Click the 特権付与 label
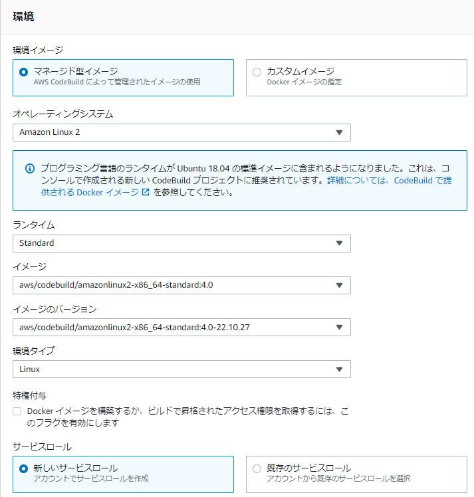Image resolution: width=474 pixels, height=497 pixels. [x=29, y=395]
